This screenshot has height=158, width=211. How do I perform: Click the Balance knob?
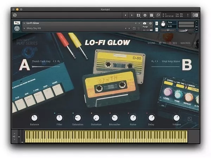34,118
